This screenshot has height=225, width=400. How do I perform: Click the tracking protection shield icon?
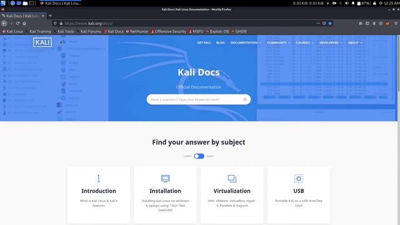[x=56, y=23]
